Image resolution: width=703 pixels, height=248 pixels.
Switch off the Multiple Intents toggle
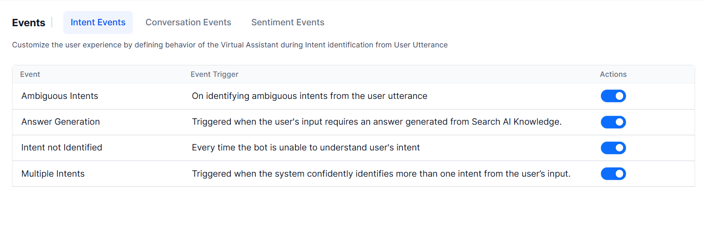(x=613, y=174)
